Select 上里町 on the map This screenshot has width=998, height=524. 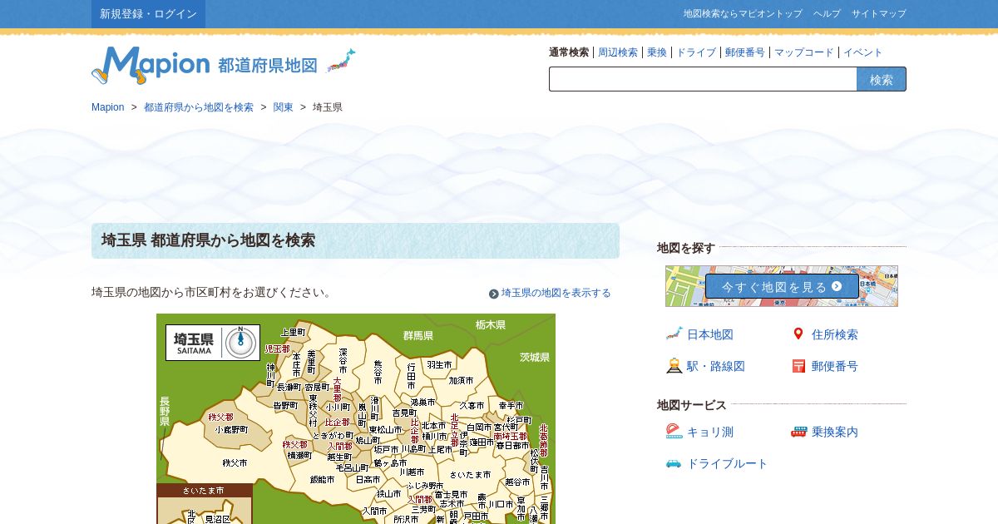(x=293, y=332)
